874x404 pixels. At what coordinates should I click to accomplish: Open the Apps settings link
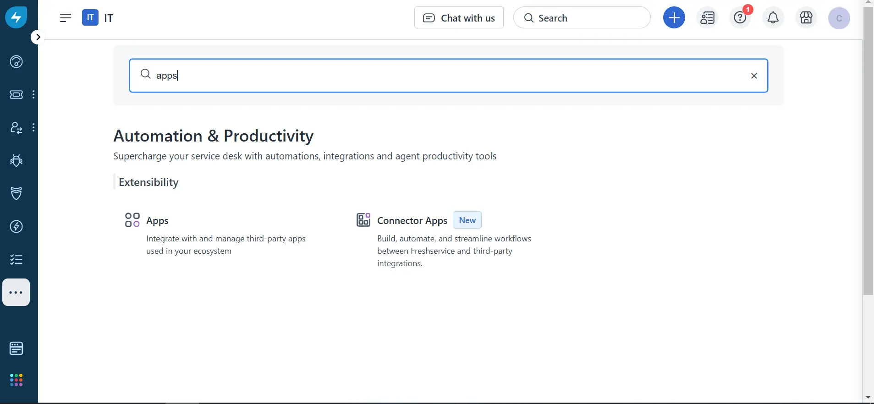[x=157, y=221]
